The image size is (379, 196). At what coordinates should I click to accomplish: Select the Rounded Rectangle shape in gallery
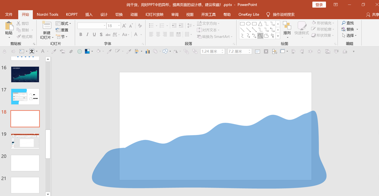[x=254, y=24]
